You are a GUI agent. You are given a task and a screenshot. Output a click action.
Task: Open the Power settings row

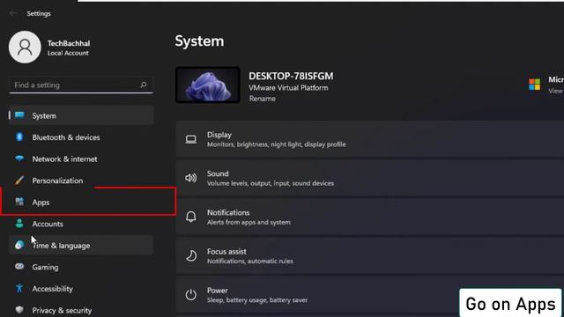tap(370, 295)
